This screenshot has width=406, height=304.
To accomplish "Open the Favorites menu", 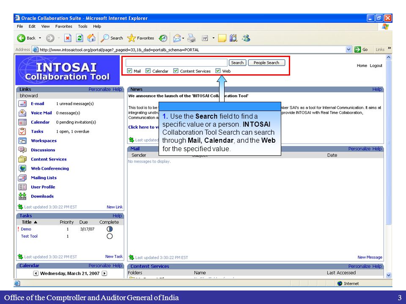I will (64, 26).
